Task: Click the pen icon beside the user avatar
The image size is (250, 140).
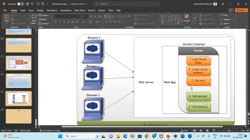Action: coord(223,4)
